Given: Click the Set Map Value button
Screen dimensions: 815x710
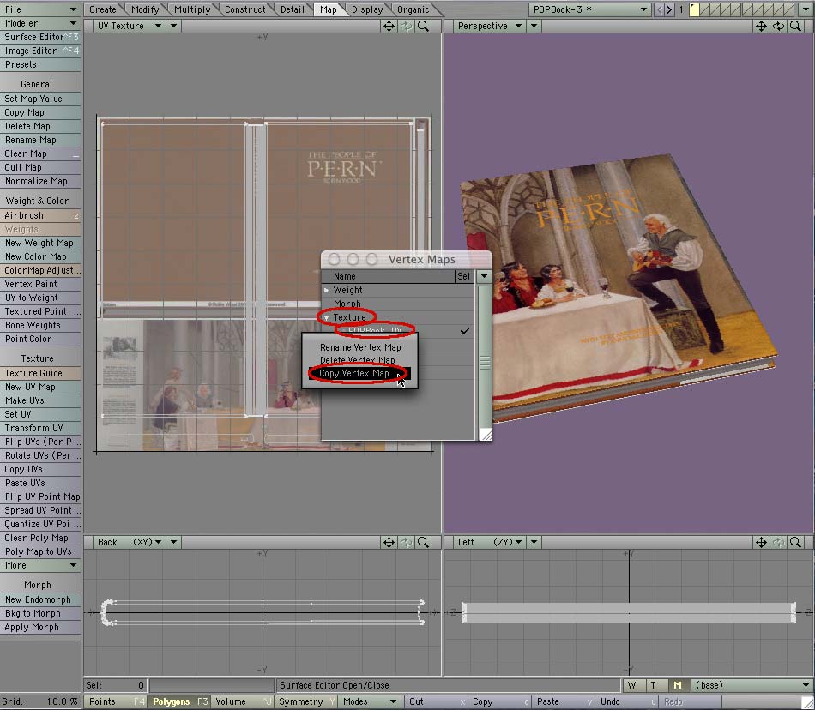Looking at the screenshot, I should 40,99.
